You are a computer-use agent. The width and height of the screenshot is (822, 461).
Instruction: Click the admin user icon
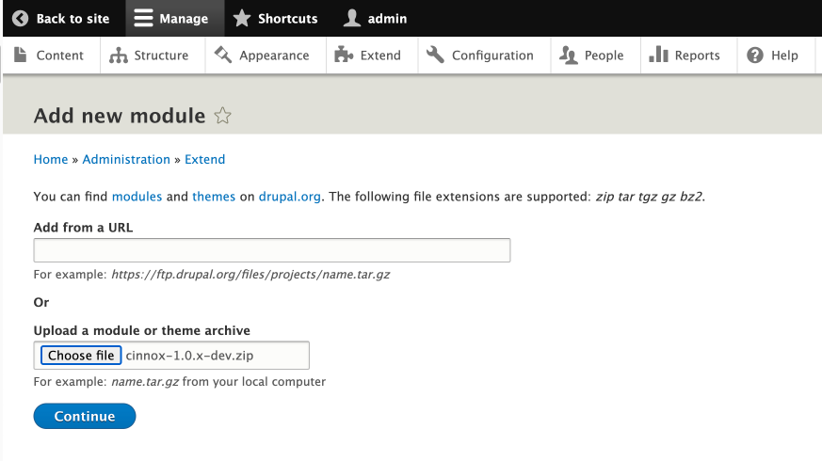pos(352,19)
